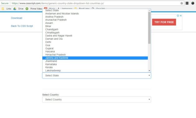Screen dimensions: 196x118
Task: Select highlighted Jammu and Kashmir option
Action: [x=95, y=58]
